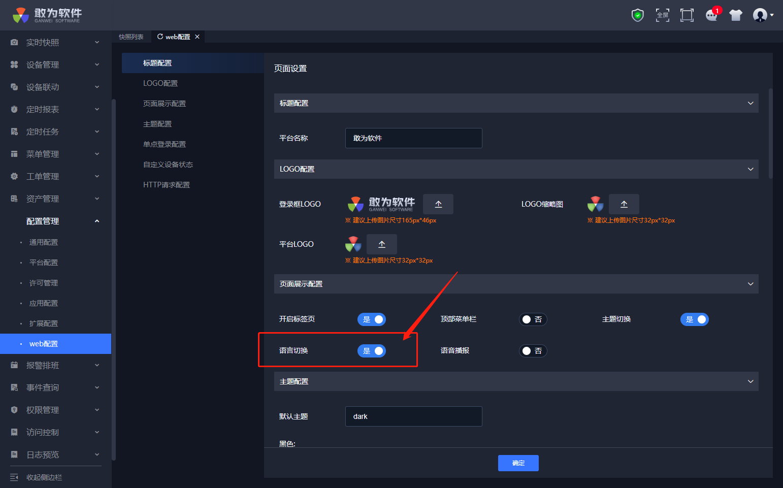The image size is (783, 488).
Task: Click the refresh icon on web配置 tab
Action: 160,37
